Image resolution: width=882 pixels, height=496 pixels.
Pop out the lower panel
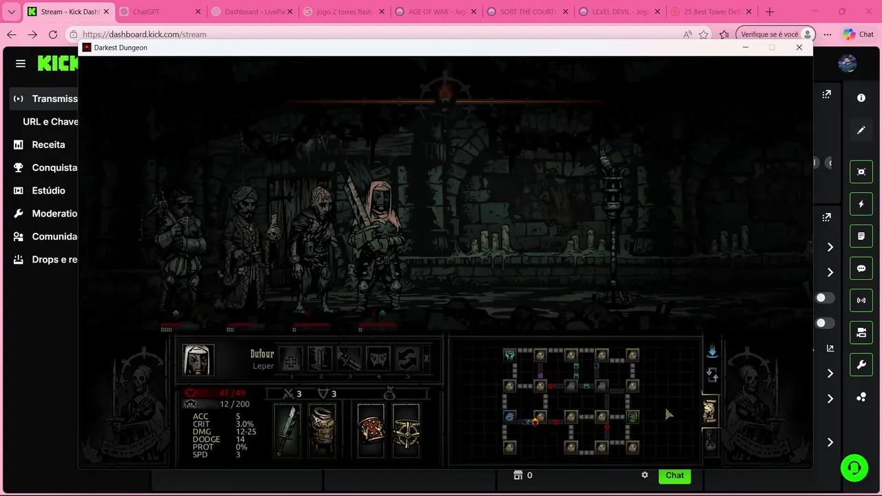[826, 217]
